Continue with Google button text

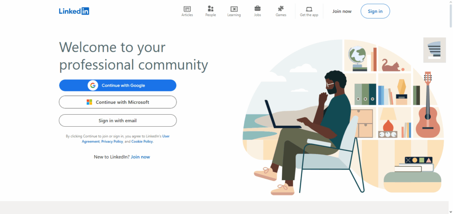pos(123,86)
